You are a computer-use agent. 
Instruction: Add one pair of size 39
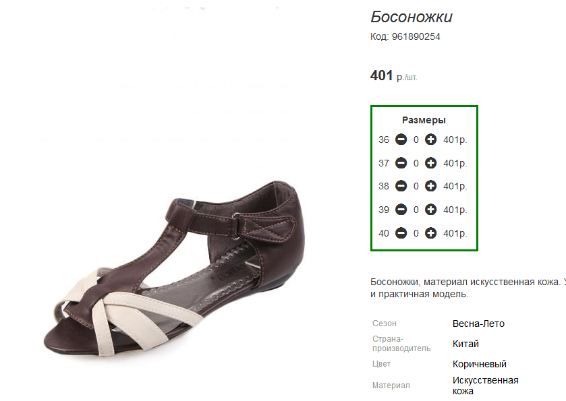tap(430, 210)
